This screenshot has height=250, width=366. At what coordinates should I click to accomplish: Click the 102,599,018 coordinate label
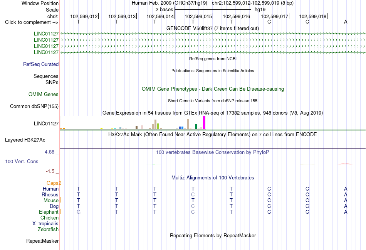[x=313, y=16]
